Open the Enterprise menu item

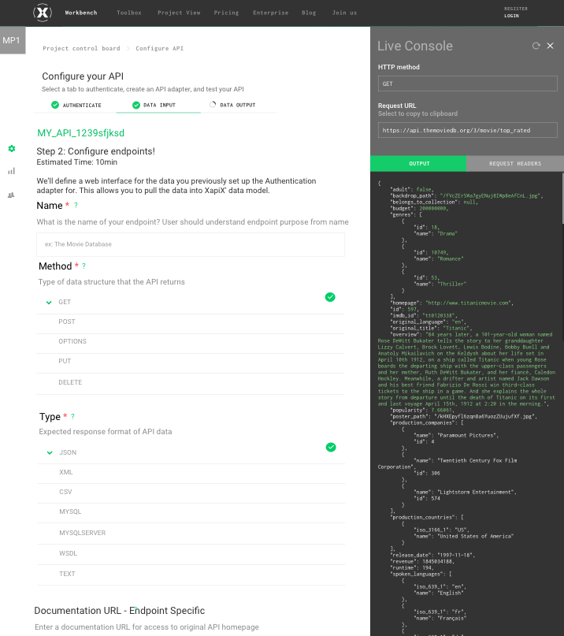(270, 13)
